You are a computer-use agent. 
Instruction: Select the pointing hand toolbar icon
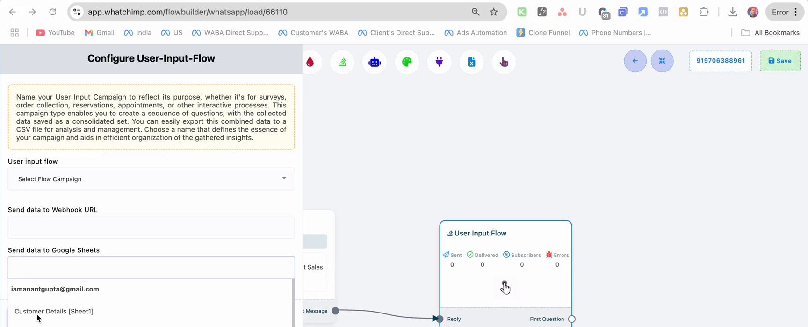click(504, 62)
